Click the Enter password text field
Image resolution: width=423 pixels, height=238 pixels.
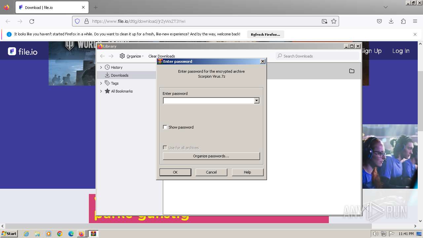click(209, 100)
